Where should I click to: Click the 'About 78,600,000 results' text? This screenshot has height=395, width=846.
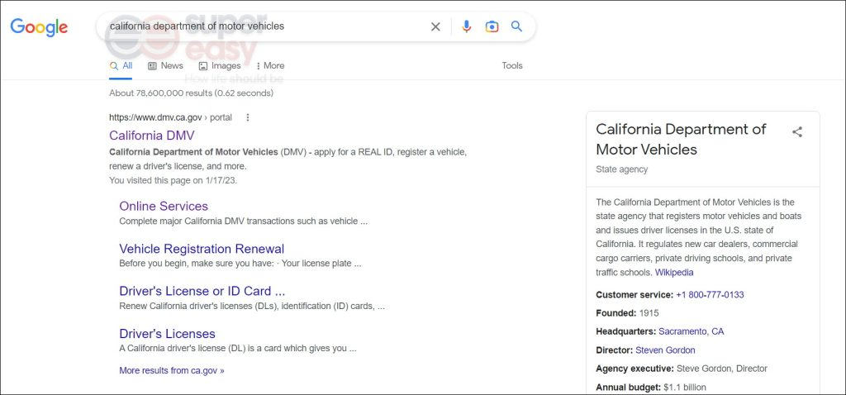pyautogui.click(x=191, y=93)
